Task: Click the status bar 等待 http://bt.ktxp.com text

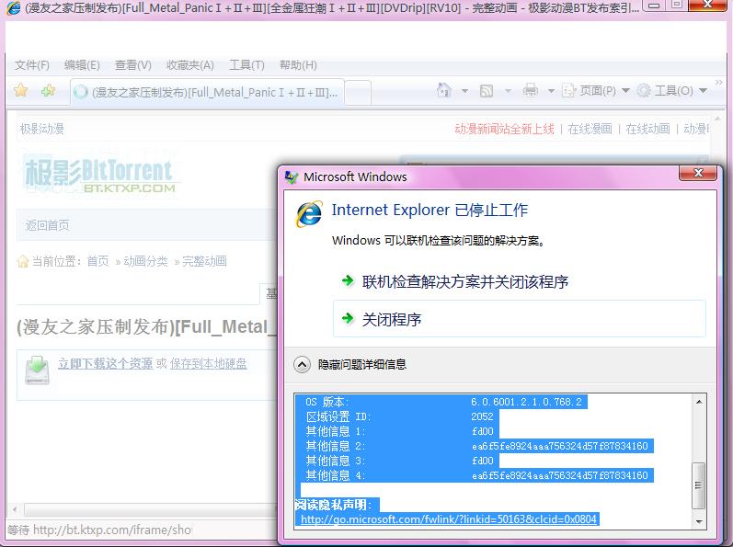Action: (x=99, y=530)
